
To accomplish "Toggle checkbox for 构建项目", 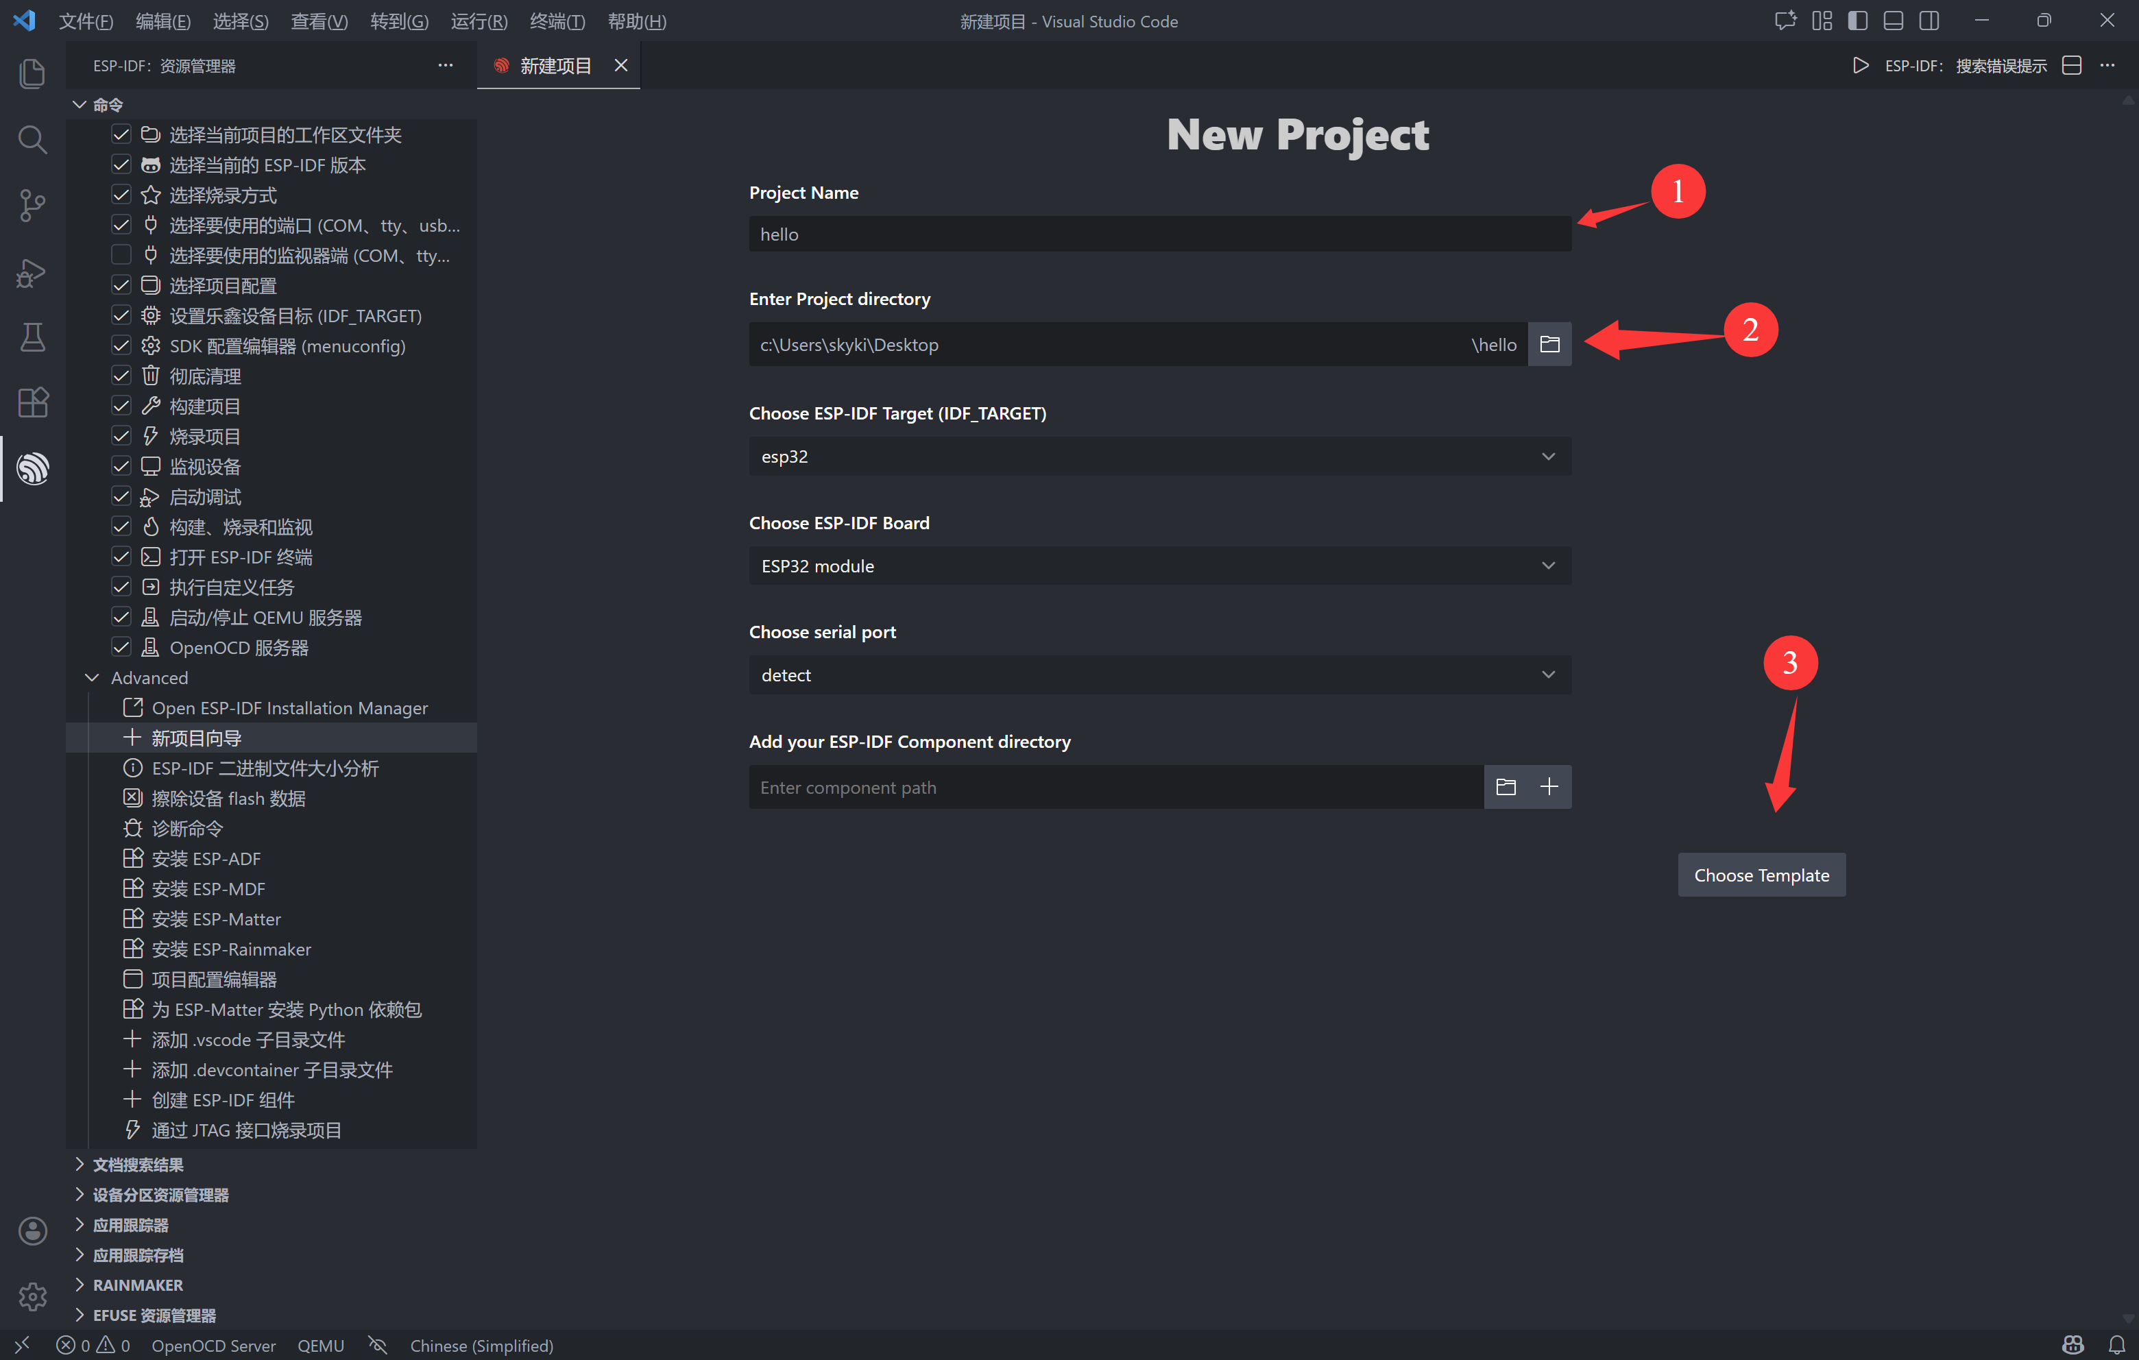I will [x=121, y=406].
